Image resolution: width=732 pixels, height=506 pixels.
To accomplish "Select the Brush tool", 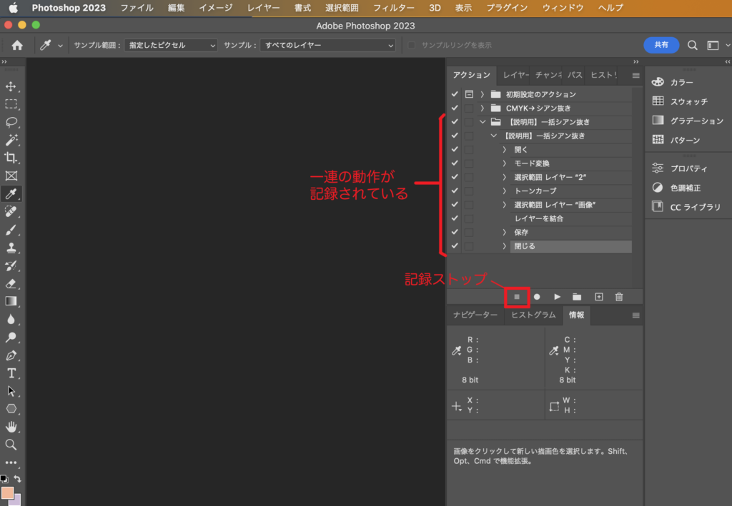I will point(11,229).
